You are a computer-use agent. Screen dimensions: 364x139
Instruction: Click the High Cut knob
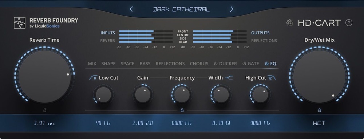pyautogui.click(x=261, y=95)
